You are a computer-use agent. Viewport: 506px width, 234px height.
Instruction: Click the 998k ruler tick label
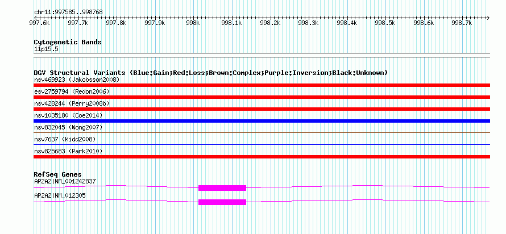[x=193, y=23]
